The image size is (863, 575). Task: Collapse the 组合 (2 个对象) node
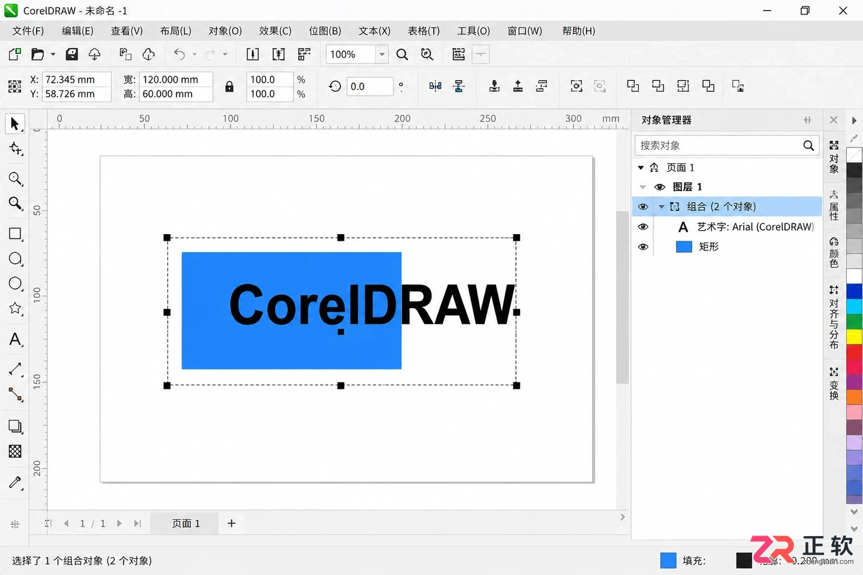click(x=662, y=207)
